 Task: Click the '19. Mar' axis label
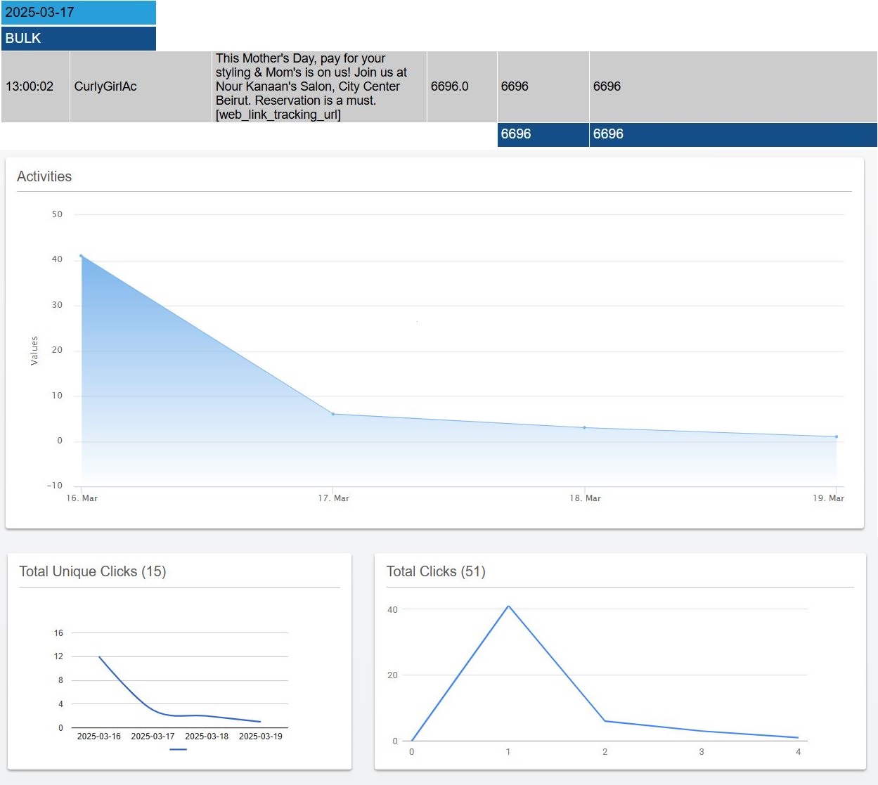(x=828, y=498)
